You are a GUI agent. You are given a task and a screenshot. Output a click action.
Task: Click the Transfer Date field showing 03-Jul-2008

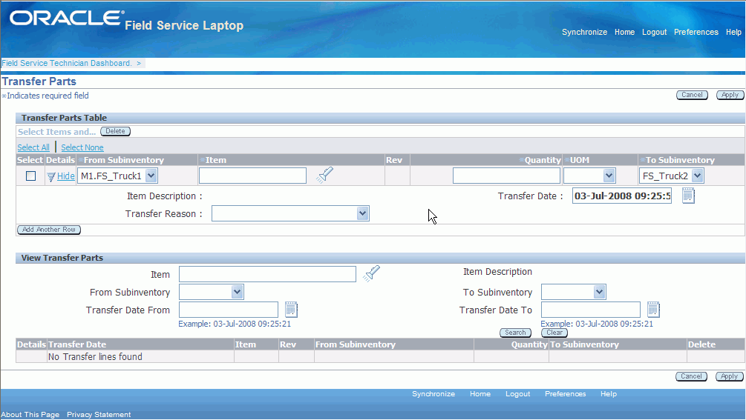pos(622,196)
